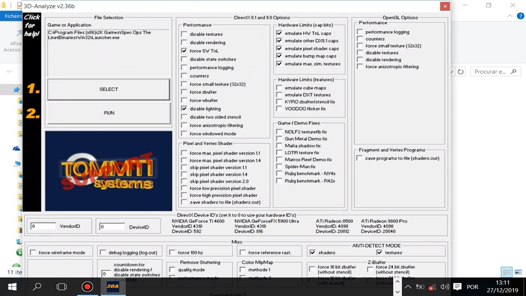Check 'Mafia shadow fix'
This screenshot has width=526, height=296.
(279, 146)
